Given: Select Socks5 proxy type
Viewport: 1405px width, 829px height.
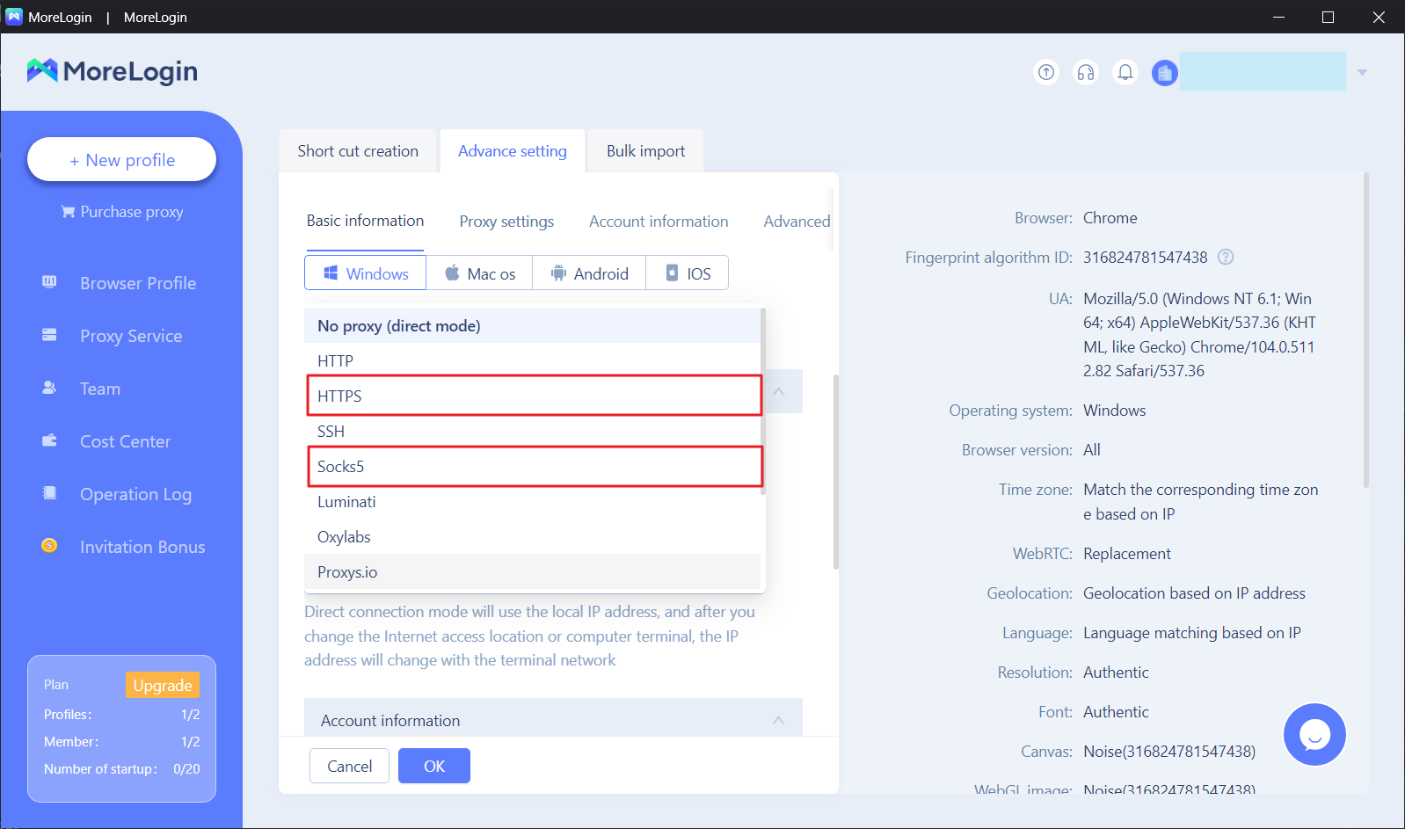Looking at the screenshot, I should [532, 466].
